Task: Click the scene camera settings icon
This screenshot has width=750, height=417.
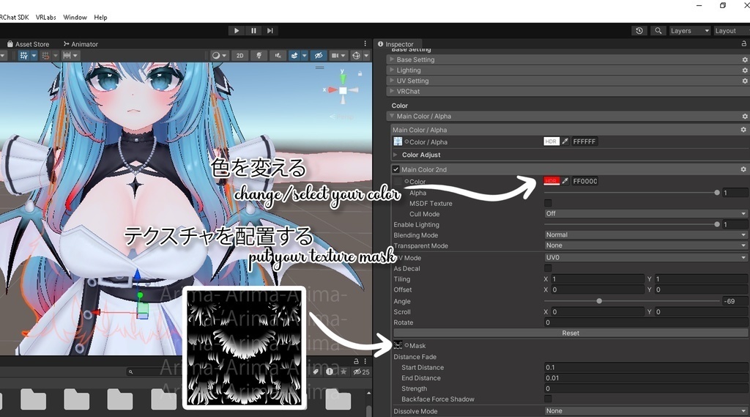Action: coord(335,56)
